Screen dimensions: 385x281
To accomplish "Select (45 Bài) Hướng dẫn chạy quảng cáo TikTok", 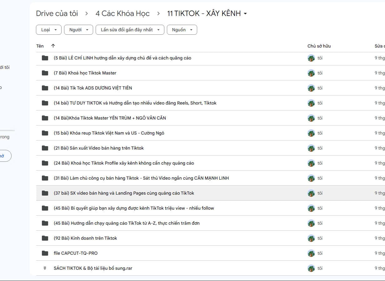I will click(127, 223).
